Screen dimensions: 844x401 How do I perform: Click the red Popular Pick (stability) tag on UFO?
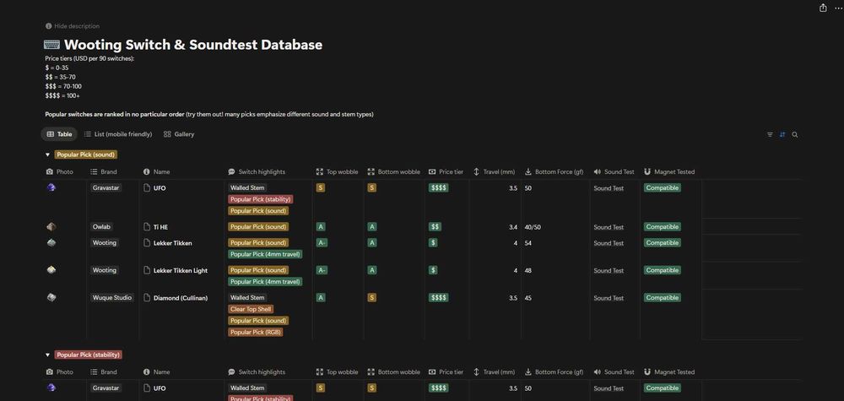[261, 199]
